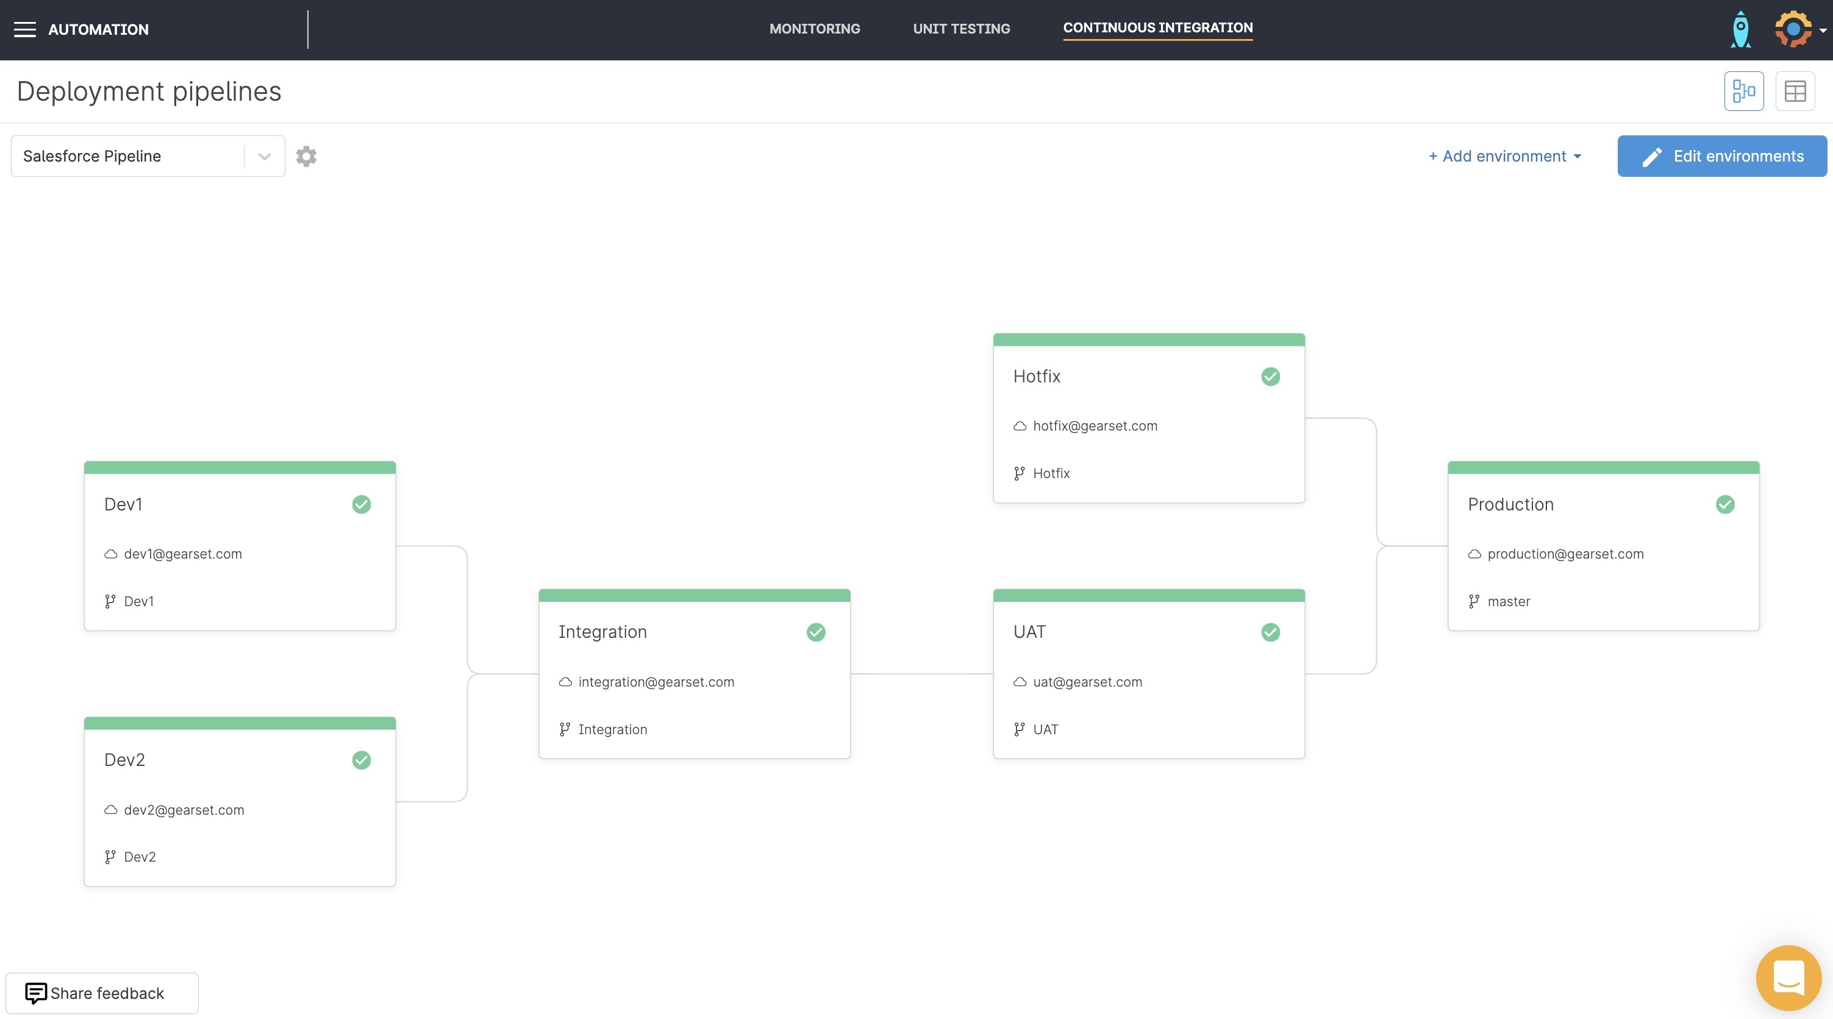Open the Continuous Integration tab

pyautogui.click(x=1158, y=28)
